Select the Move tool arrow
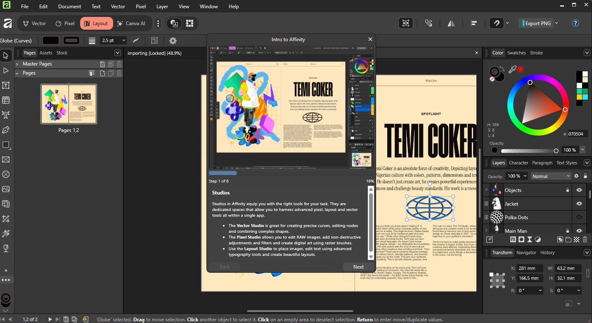 6,55
